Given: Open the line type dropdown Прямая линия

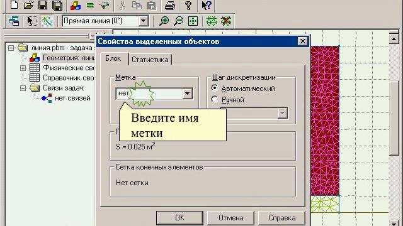Looking at the screenshot, I should [x=144, y=21].
